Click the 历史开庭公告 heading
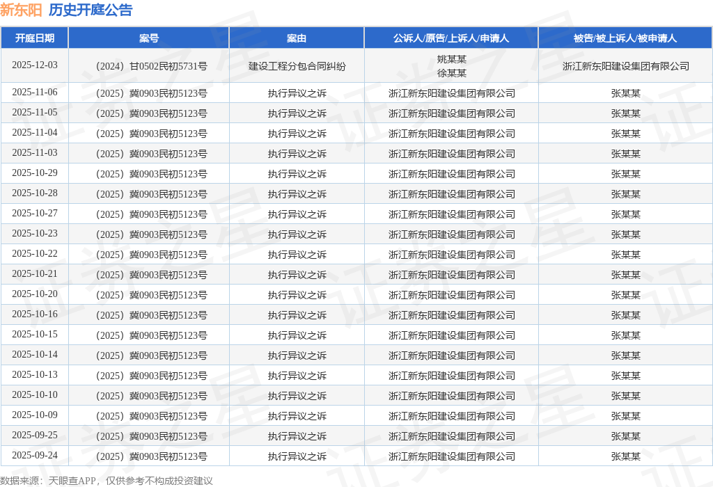This screenshot has height=487, width=713. (91, 10)
